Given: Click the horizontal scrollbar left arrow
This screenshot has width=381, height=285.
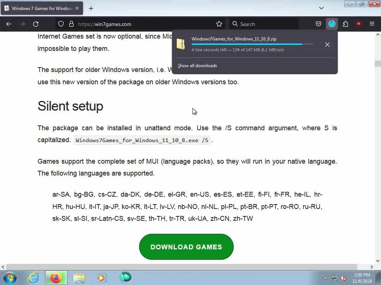Looking at the screenshot, I should (x=3, y=267).
